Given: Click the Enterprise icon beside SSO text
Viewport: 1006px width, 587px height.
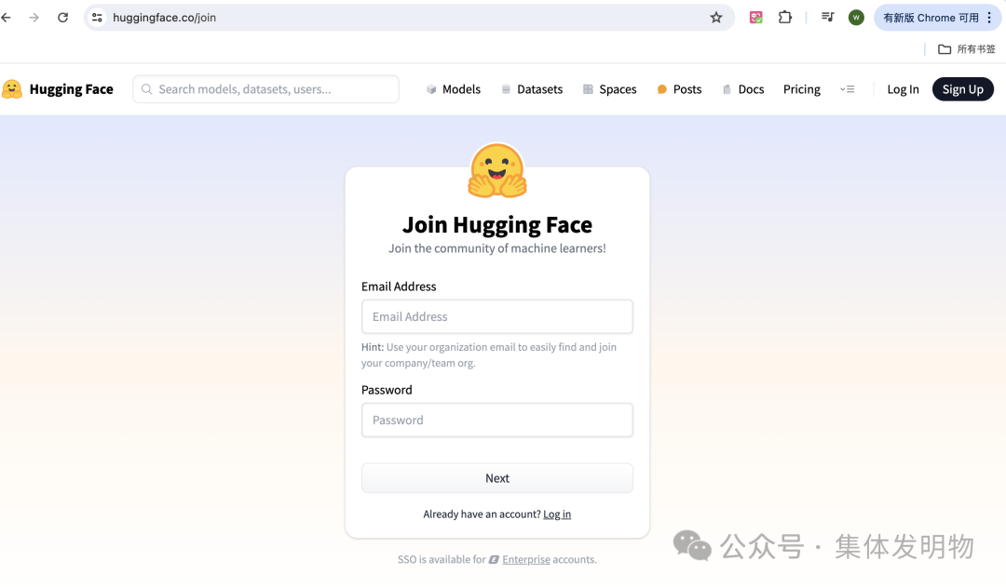Looking at the screenshot, I should (494, 559).
